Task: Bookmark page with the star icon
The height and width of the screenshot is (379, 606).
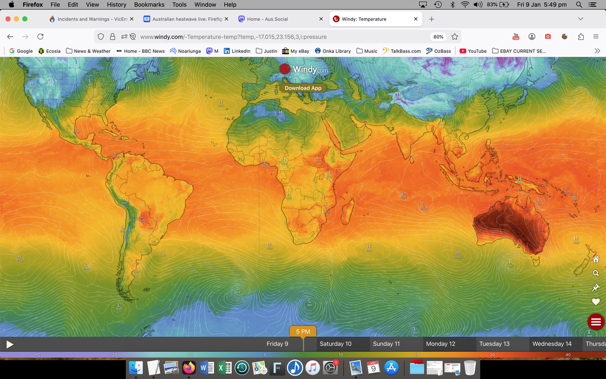Action: (454, 37)
